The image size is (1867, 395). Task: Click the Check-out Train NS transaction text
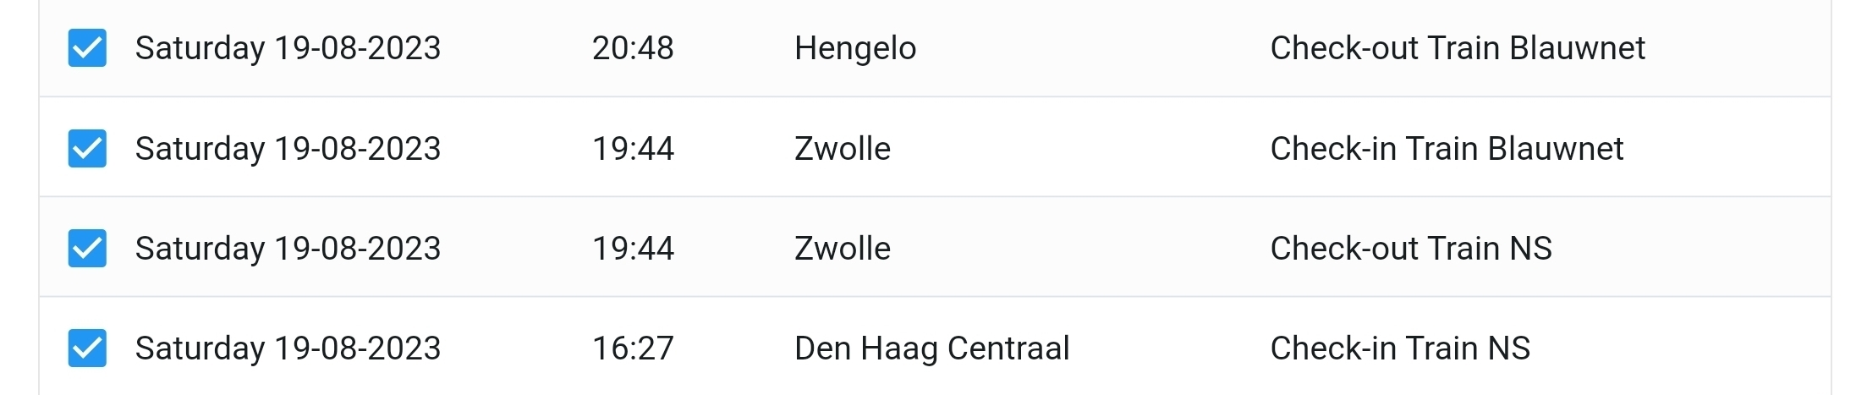[1411, 249]
